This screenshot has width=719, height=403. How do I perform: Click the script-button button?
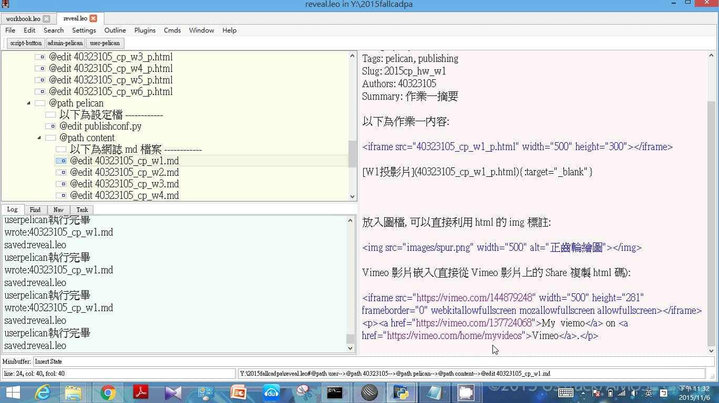click(x=26, y=43)
